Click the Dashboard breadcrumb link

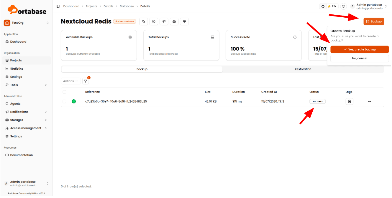[x=71, y=6]
